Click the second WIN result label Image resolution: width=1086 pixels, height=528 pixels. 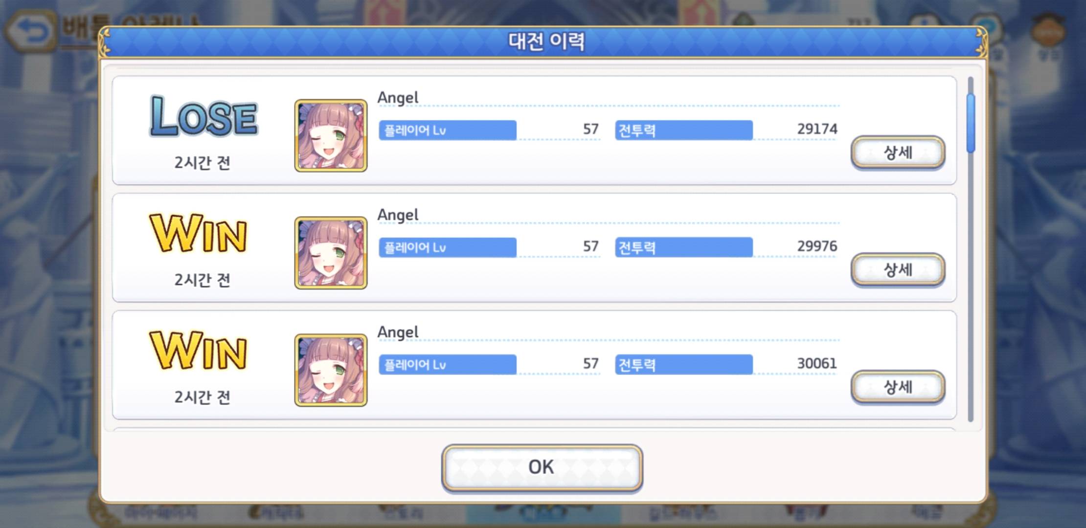[198, 351]
